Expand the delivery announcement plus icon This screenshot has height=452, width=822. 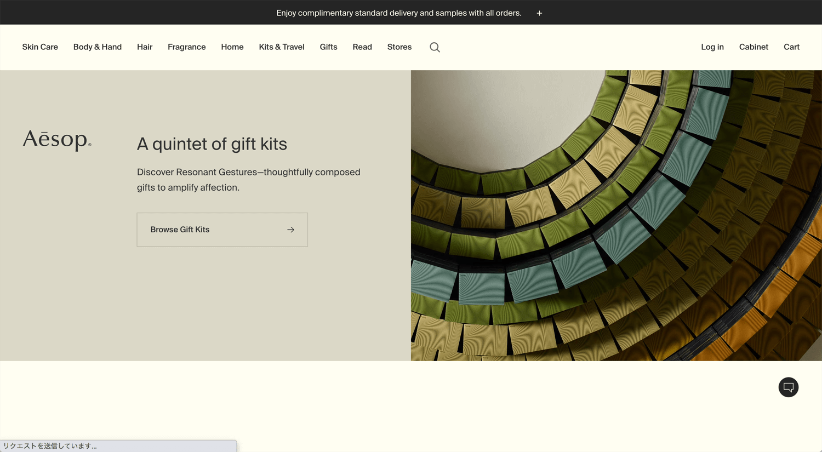[539, 13]
